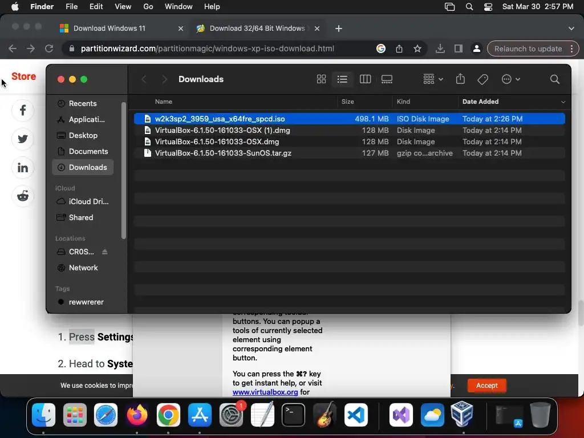Open the View menu
The image size is (584, 438).
tap(123, 7)
